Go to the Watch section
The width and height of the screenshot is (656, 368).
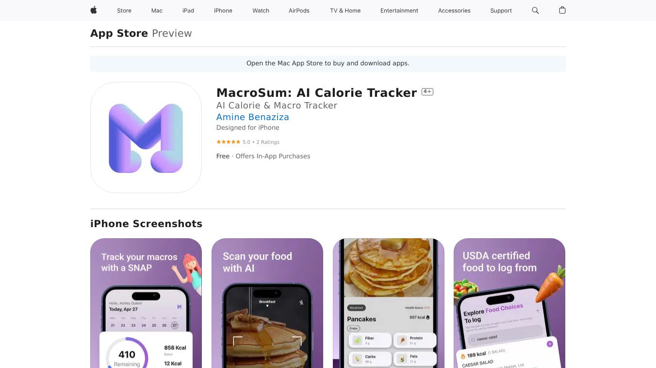click(x=261, y=11)
